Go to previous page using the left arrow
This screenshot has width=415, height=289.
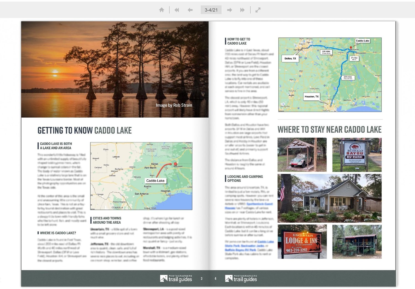pyautogui.click(x=190, y=10)
